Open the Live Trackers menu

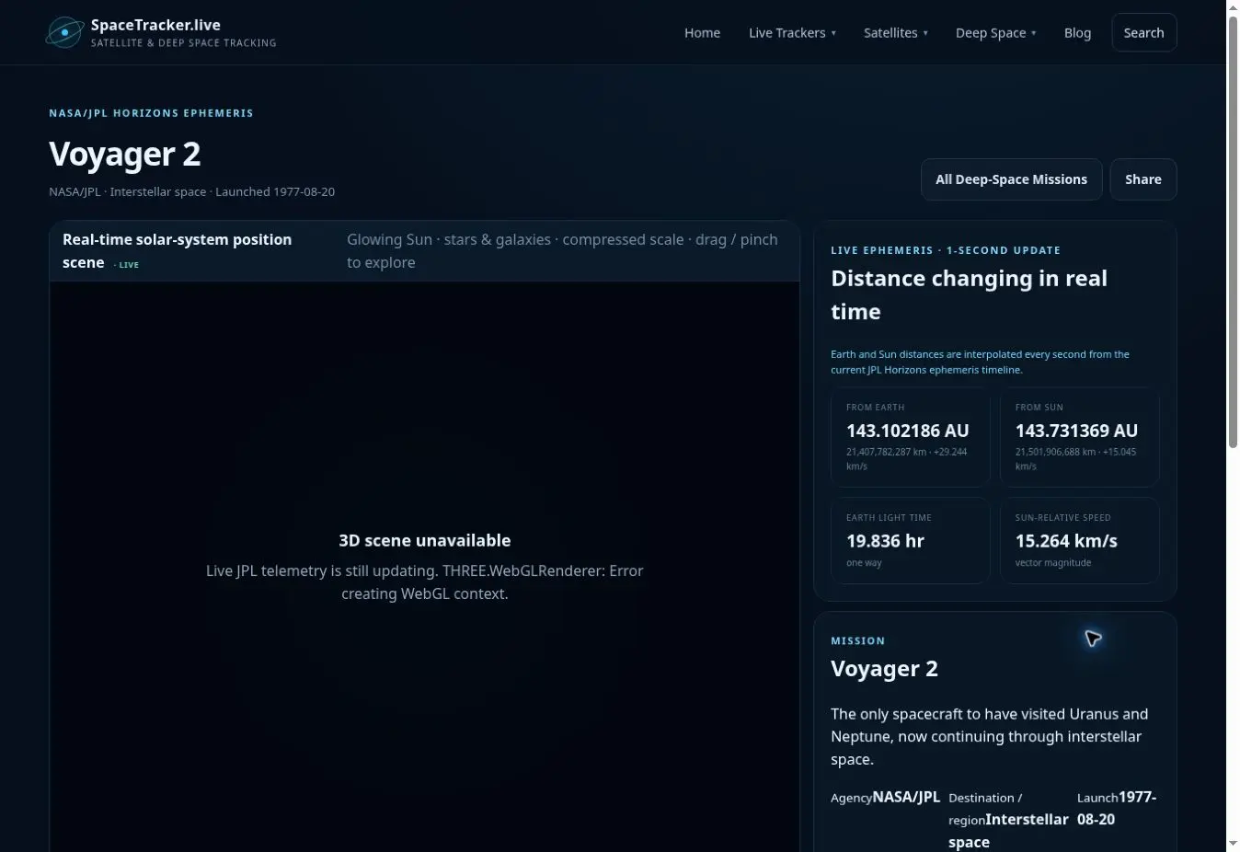(x=792, y=32)
